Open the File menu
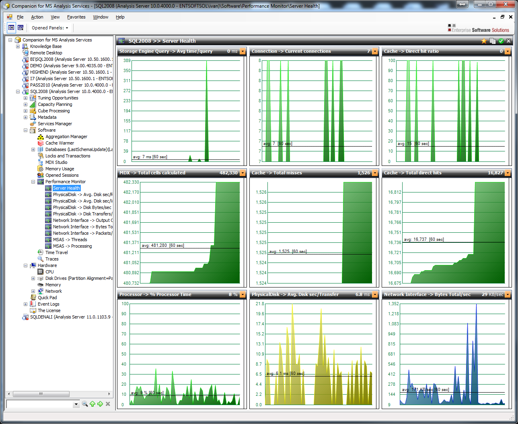 (20, 17)
